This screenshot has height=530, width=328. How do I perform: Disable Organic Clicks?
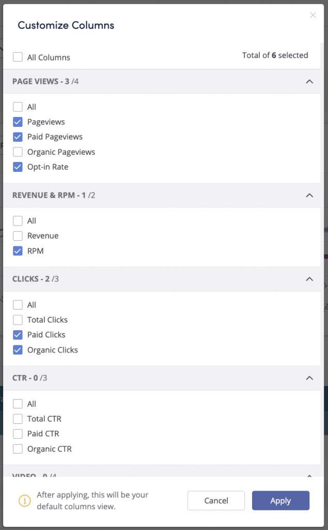tap(18, 350)
